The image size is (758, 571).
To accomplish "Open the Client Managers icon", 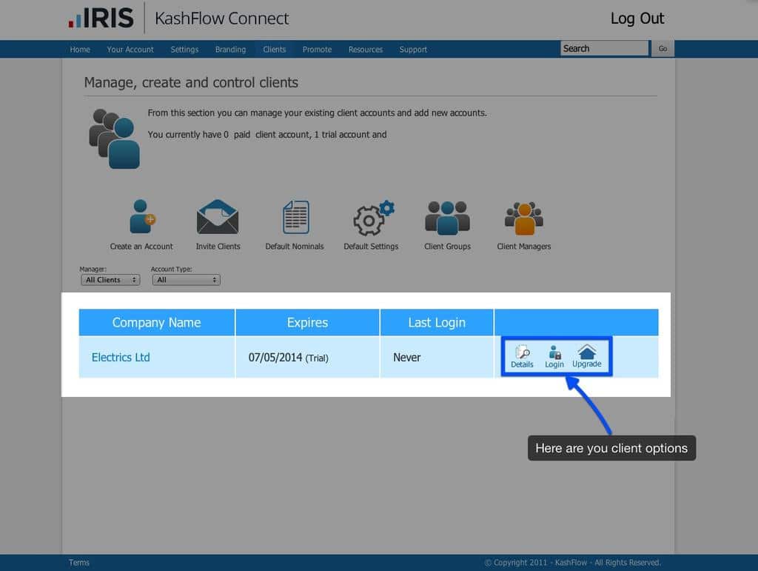I will point(524,218).
